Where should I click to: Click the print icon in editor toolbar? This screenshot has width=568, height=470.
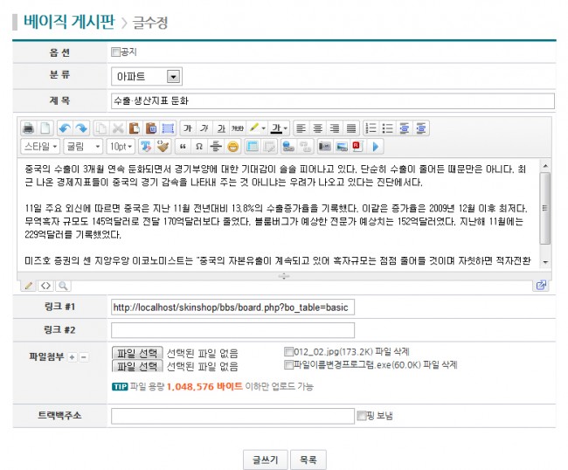pyautogui.click(x=28, y=128)
